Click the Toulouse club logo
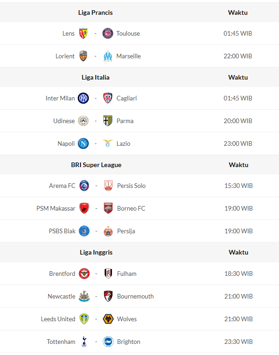Image resolution: width=279 pixels, height=355 pixels. point(108,33)
